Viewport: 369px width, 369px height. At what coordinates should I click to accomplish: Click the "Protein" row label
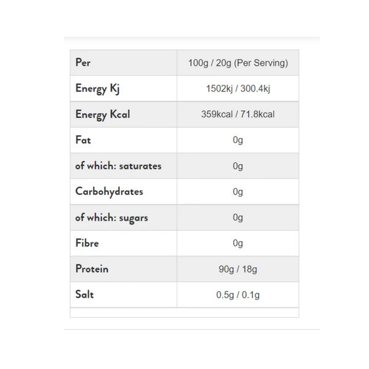click(x=92, y=269)
